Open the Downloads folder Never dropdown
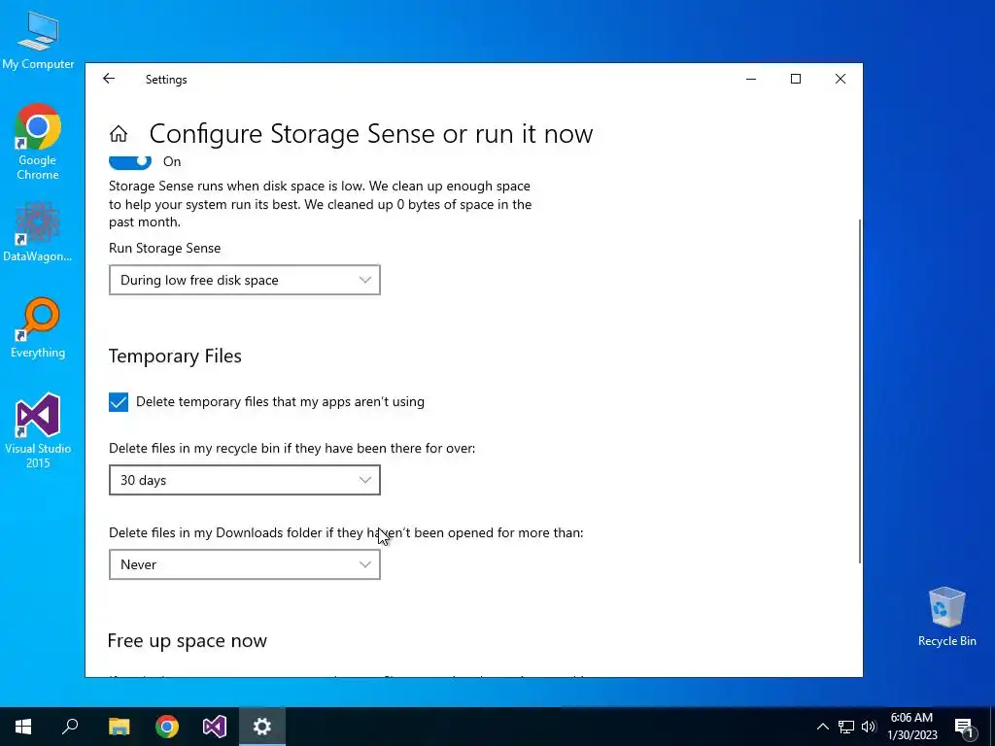 (244, 564)
